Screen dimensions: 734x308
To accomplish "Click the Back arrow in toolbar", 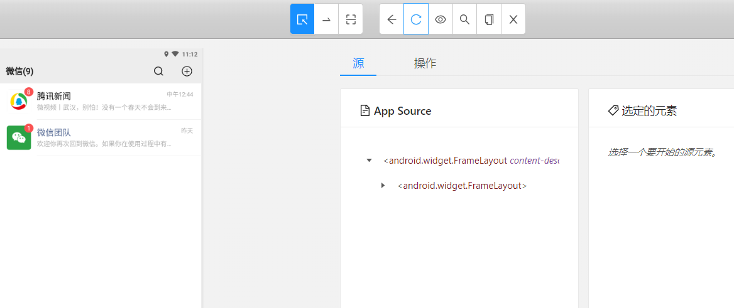I will pos(392,19).
